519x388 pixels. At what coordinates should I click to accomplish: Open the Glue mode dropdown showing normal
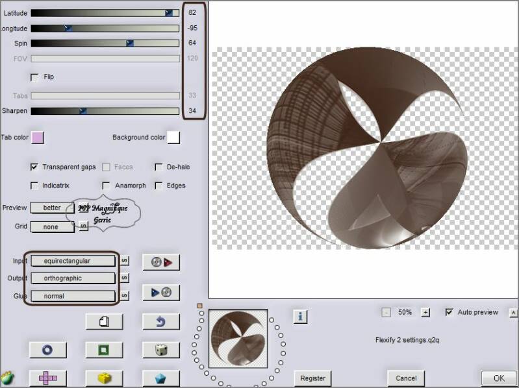(72, 295)
